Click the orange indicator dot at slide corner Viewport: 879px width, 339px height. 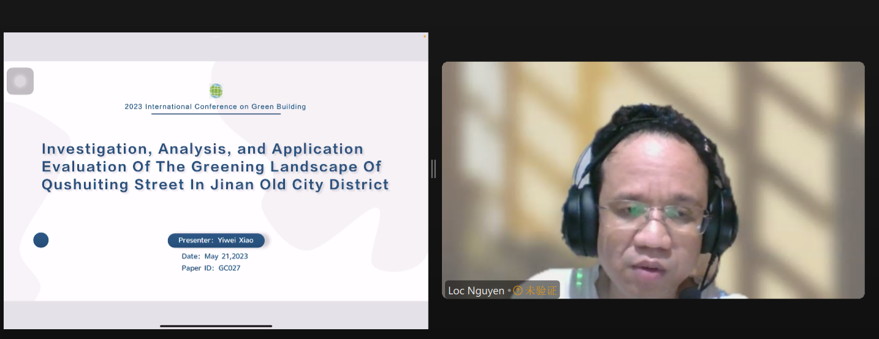pos(424,37)
